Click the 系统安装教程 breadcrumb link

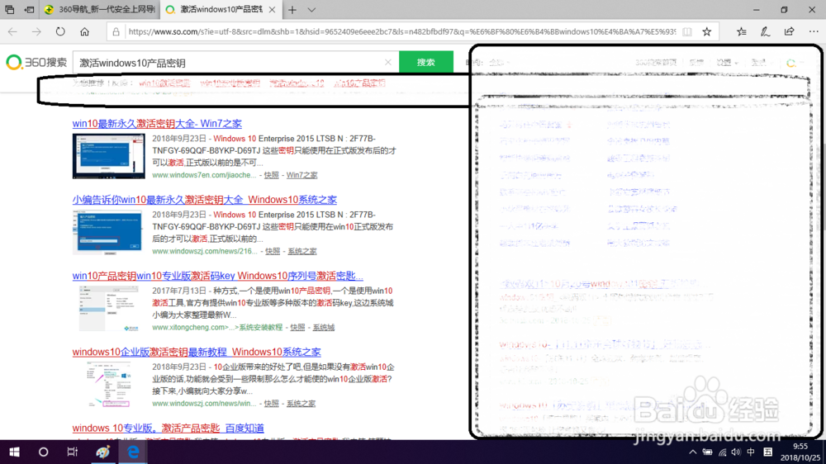(261, 327)
